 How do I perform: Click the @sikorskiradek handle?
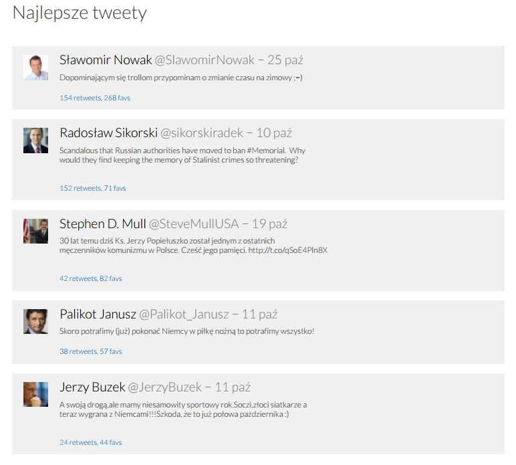201,133
